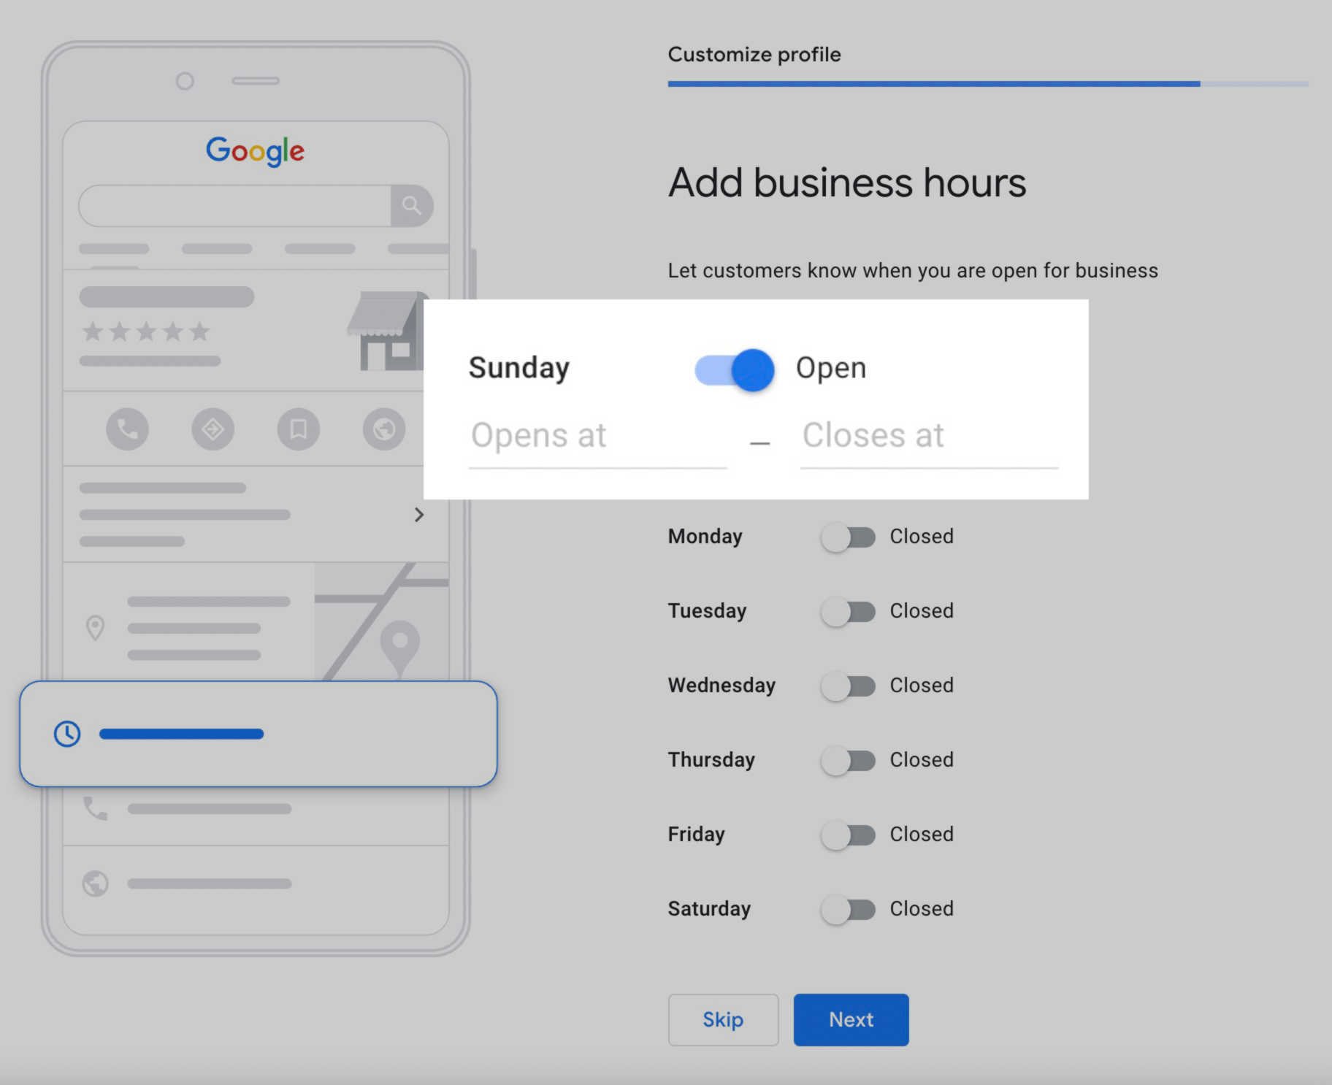Click the directions icon in the mockup
1332x1085 pixels.
point(213,429)
